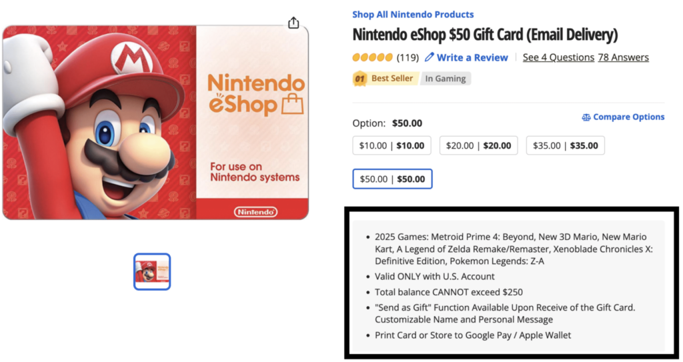The image size is (683, 362).
Task: Select the $20.00 gift card option
Action: 479,145
